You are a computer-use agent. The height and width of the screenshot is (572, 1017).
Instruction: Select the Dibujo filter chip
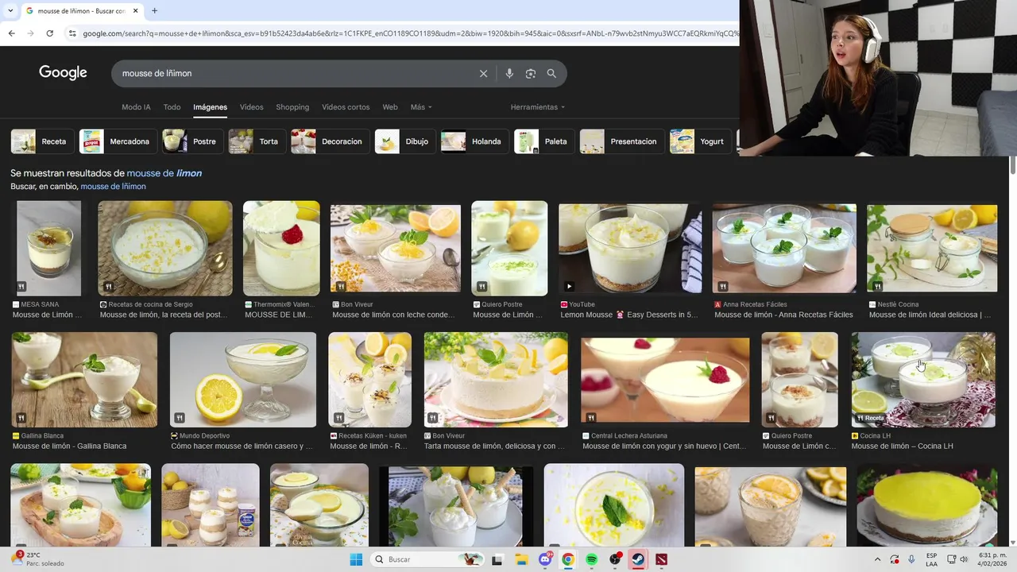coord(405,141)
